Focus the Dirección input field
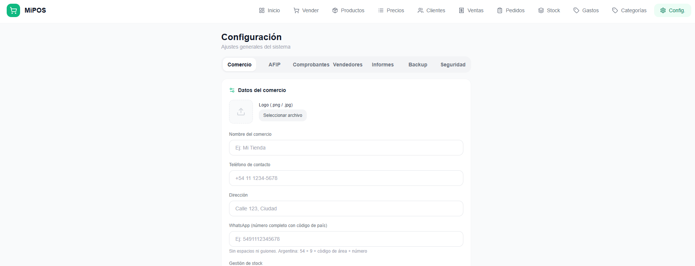Image resolution: width=695 pixels, height=266 pixels. pos(346,208)
